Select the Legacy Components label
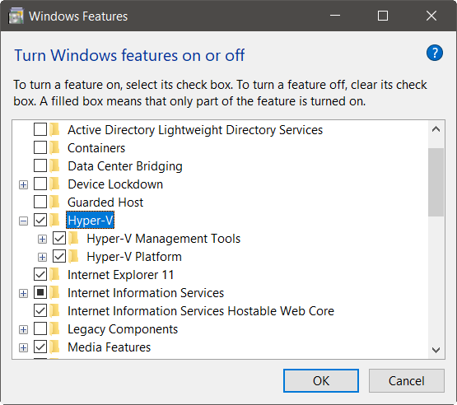Image resolution: width=457 pixels, height=405 pixels. 123,329
